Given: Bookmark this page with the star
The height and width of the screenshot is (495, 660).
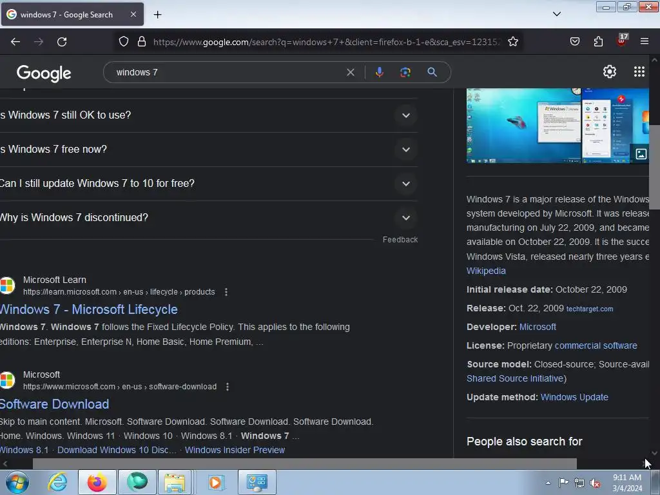Looking at the screenshot, I should tap(512, 42).
